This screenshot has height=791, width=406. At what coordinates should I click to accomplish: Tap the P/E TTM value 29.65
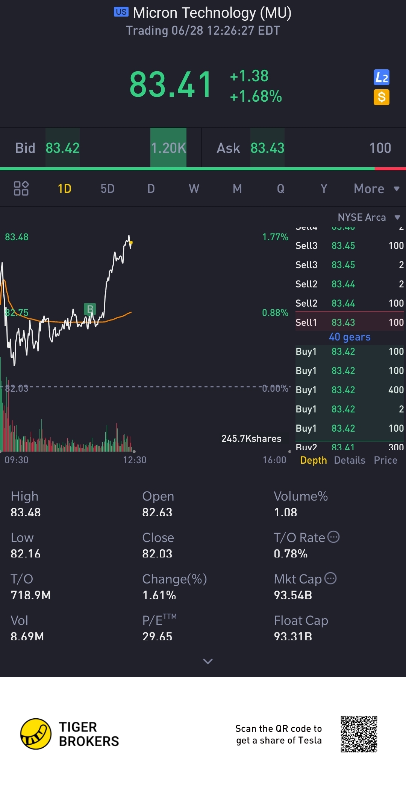157,637
